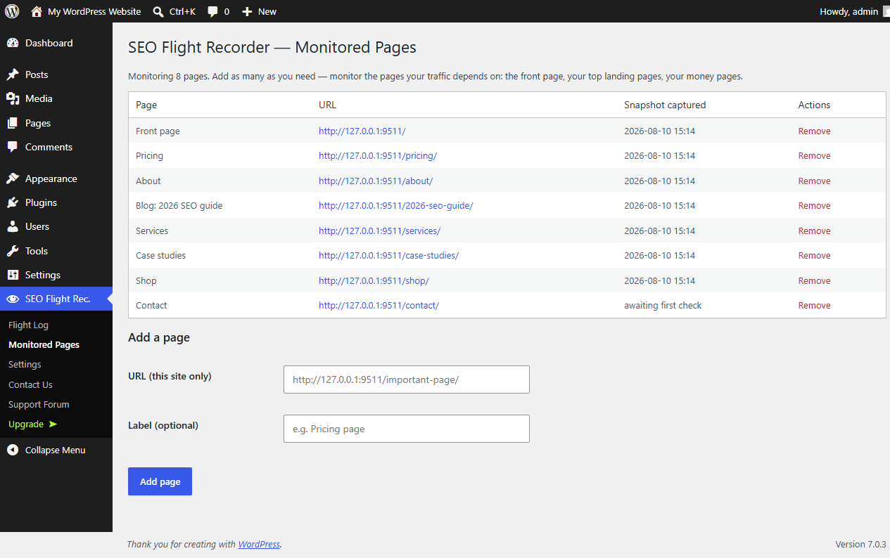
Task: Open the Support Forum submenu item
Action: [39, 404]
